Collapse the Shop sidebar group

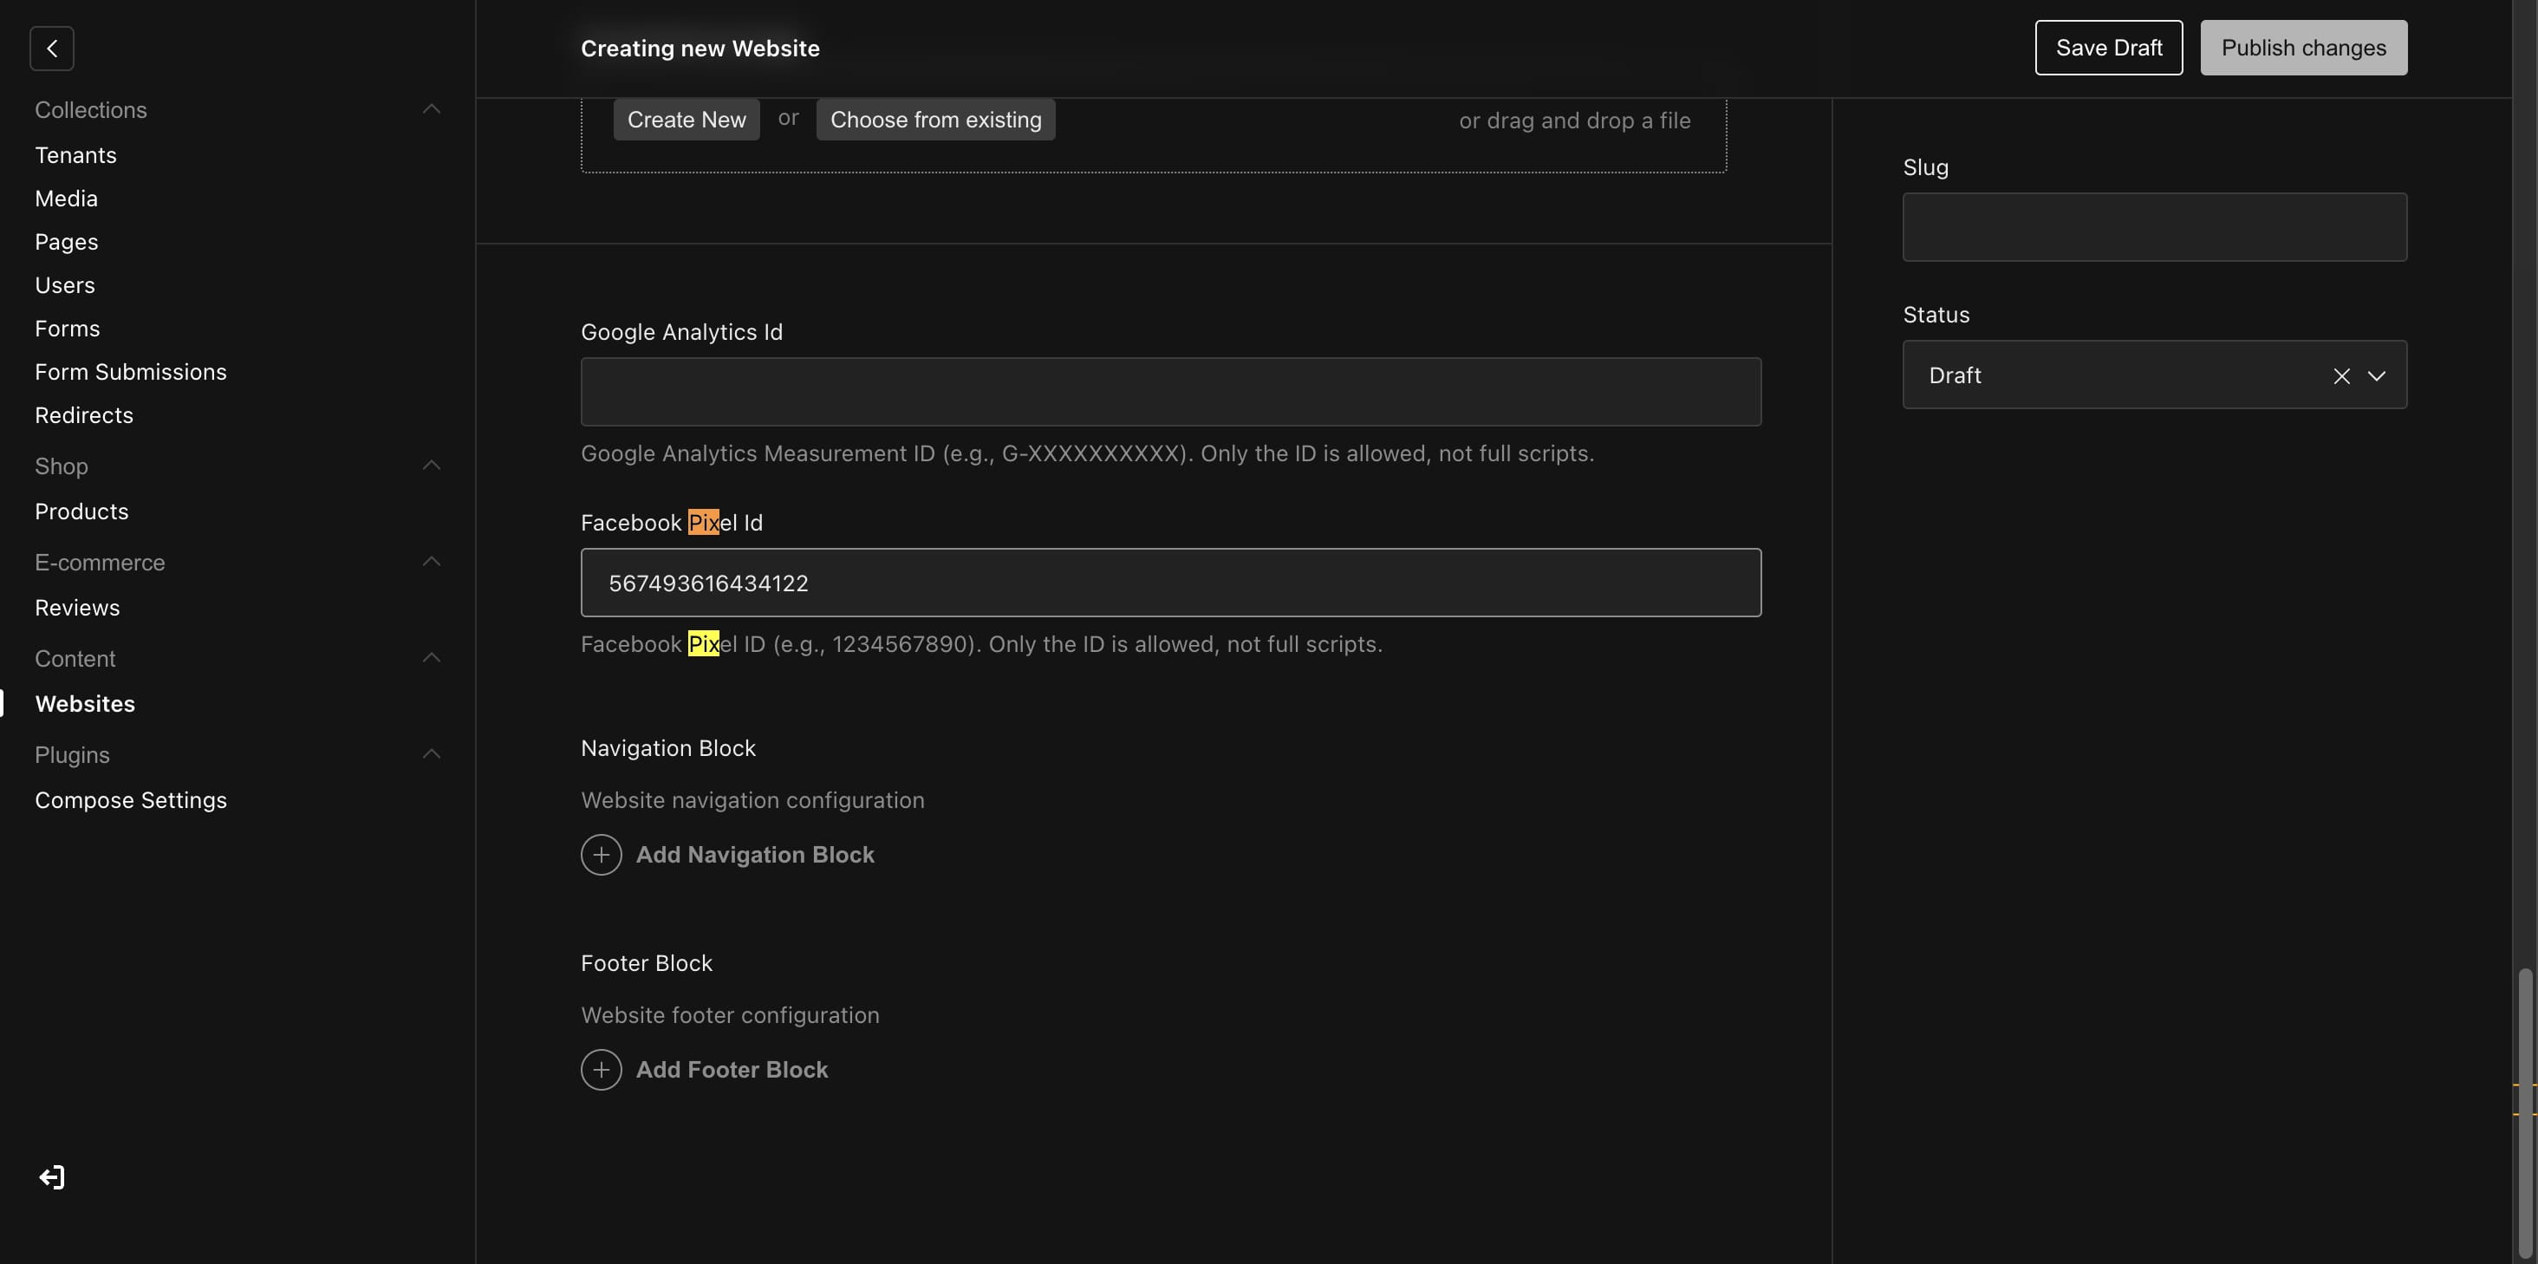(431, 466)
